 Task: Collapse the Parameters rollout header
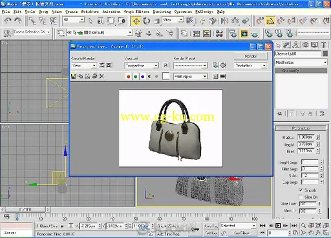[301, 128]
